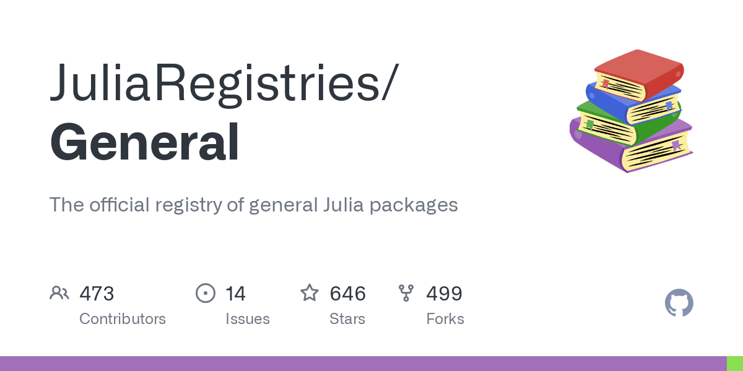
Task: Click the red book on top
Action: coord(640,75)
